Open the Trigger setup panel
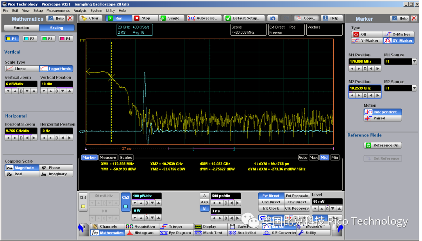 [175, 226]
